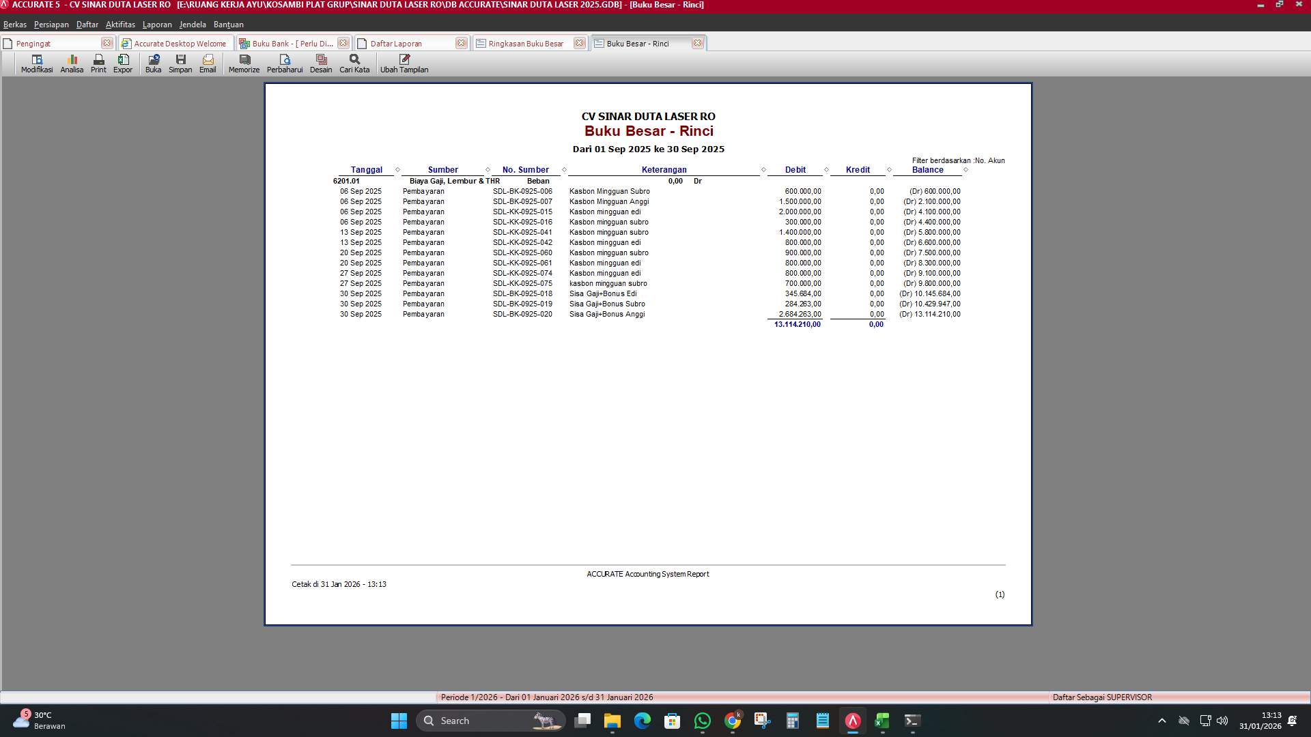Open the Memorize report icon
Screen dimensions: 1311x737
(x=243, y=63)
